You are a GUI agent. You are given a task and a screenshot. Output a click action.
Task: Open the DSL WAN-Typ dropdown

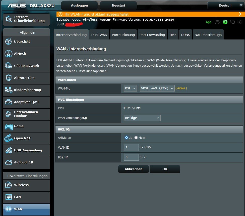(130, 88)
